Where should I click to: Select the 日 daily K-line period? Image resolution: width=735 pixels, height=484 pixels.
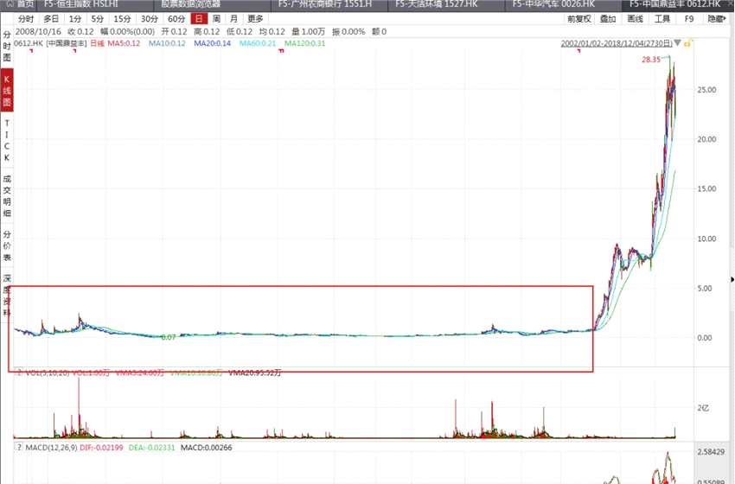199,19
